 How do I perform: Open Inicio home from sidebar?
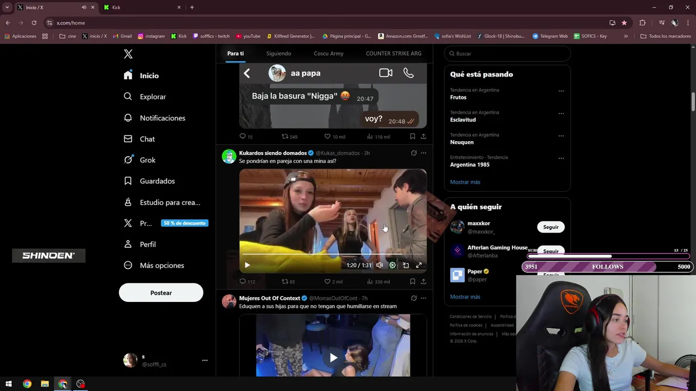[x=141, y=75]
